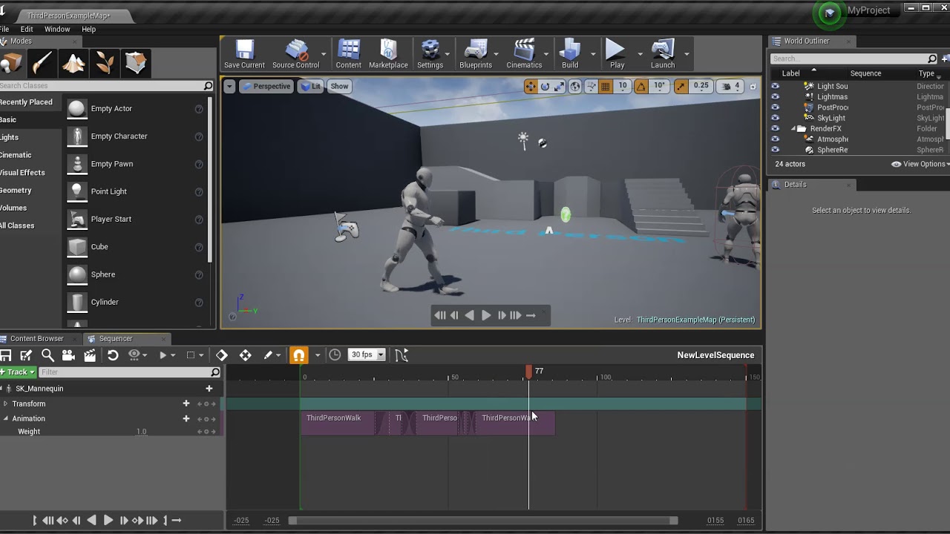Image resolution: width=950 pixels, height=534 pixels.
Task: Open the Track add dropdown
Action: tap(18, 372)
